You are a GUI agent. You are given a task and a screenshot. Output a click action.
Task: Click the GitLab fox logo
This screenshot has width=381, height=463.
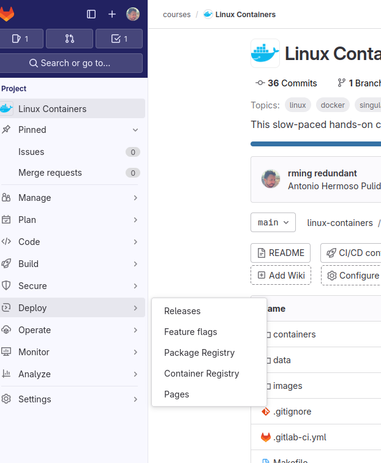7,14
